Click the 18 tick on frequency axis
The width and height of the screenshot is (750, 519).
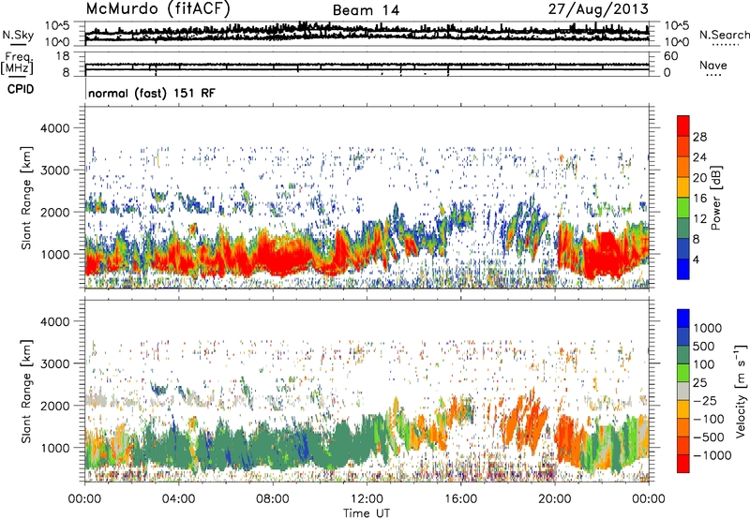pos(63,56)
